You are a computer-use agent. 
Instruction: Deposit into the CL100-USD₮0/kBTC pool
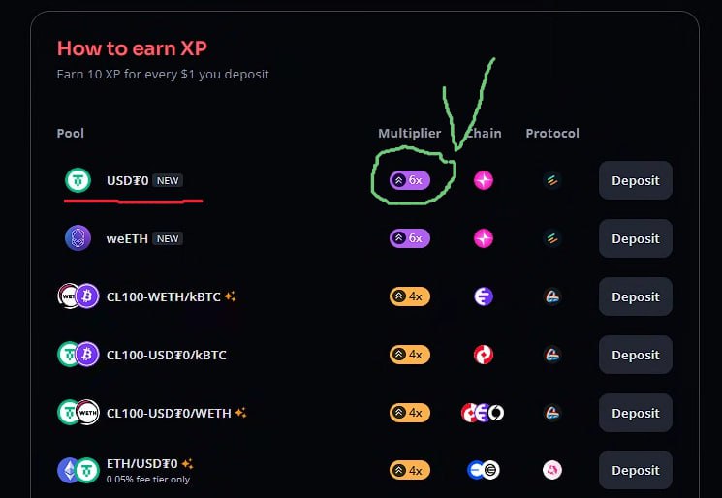click(x=636, y=355)
